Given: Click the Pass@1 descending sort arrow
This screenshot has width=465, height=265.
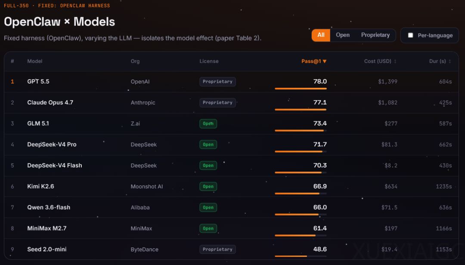Looking at the screenshot, I should click(325, 62).
